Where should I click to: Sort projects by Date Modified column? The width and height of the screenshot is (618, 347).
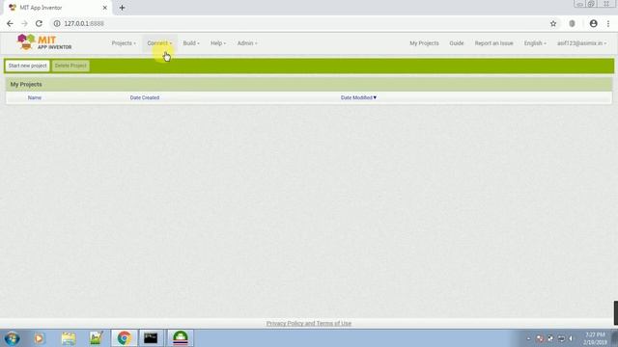[x=358, y=97]
